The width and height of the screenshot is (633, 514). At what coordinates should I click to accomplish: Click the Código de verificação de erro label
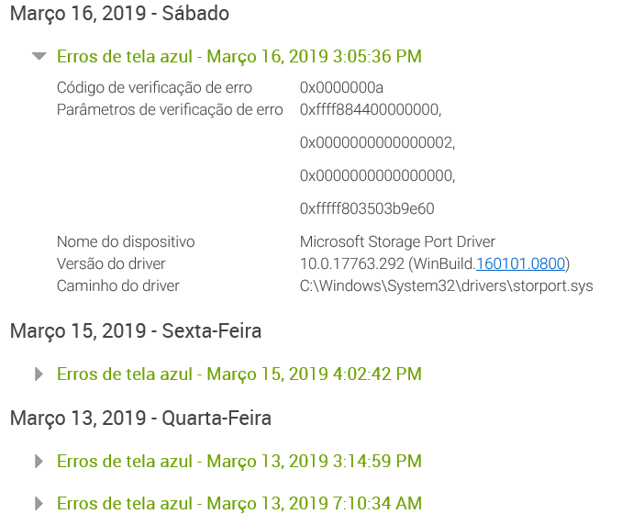click(154, 87)
